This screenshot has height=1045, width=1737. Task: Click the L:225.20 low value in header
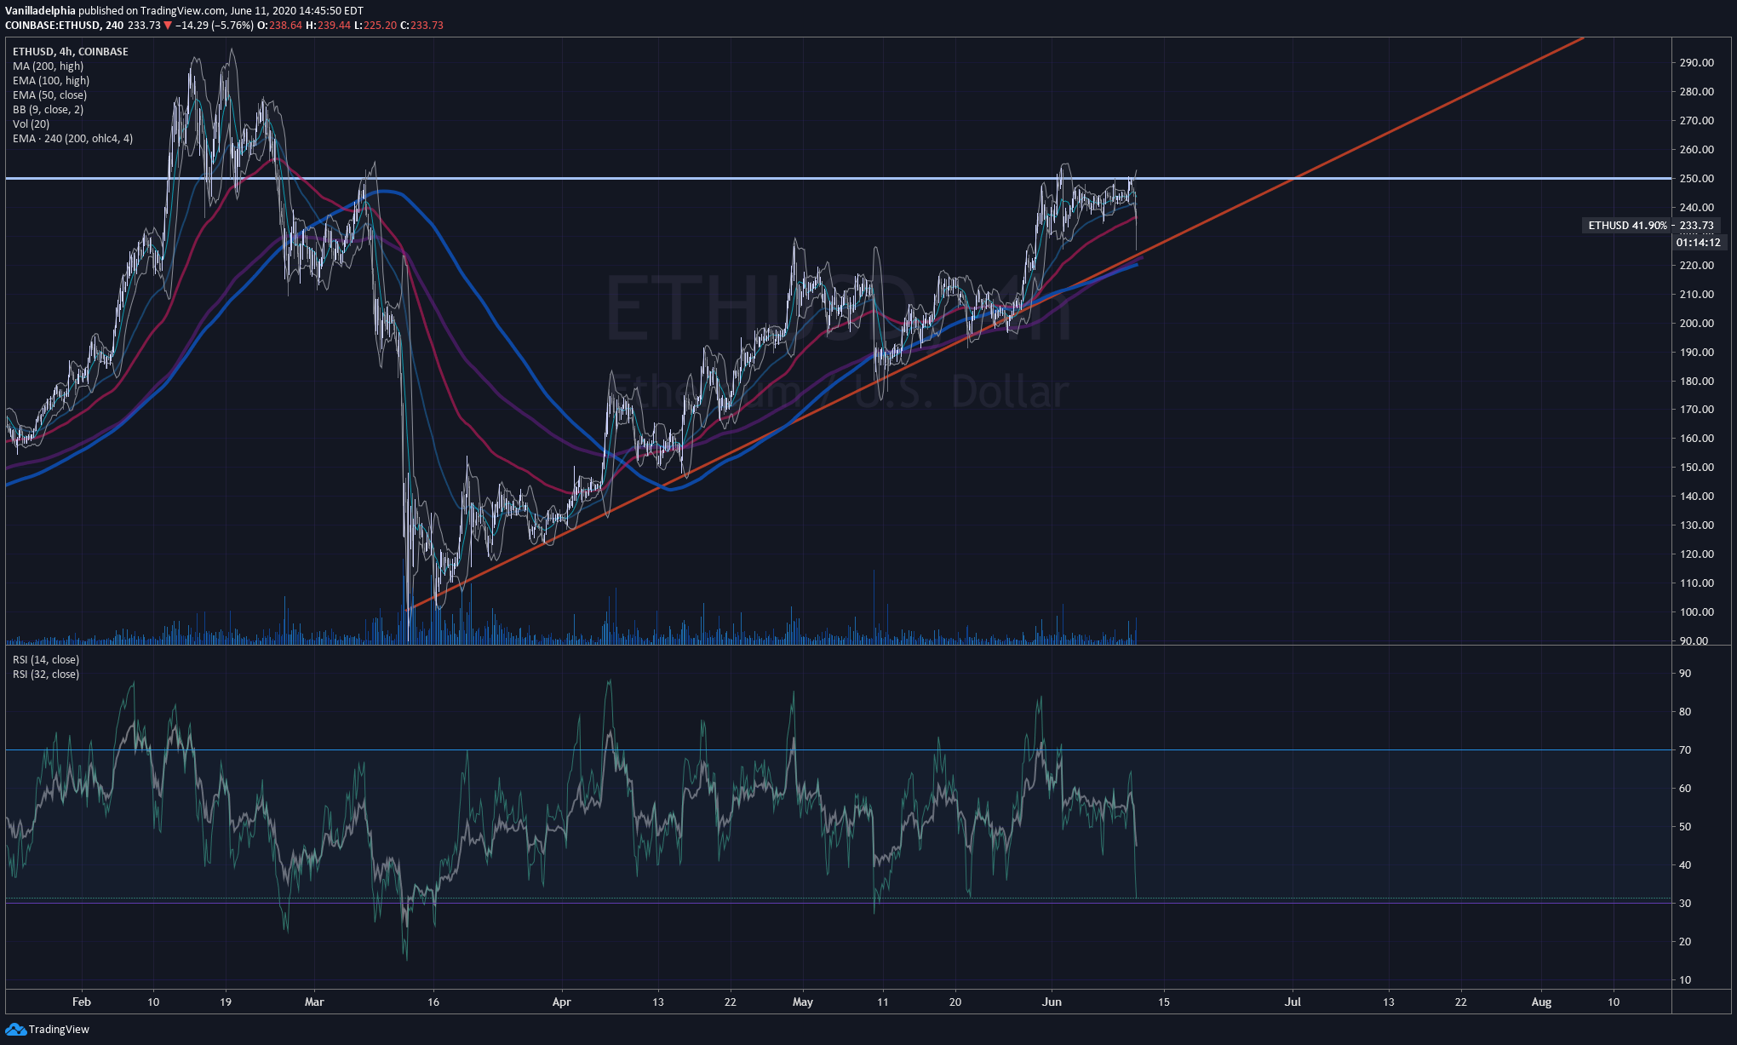(375, 26)
